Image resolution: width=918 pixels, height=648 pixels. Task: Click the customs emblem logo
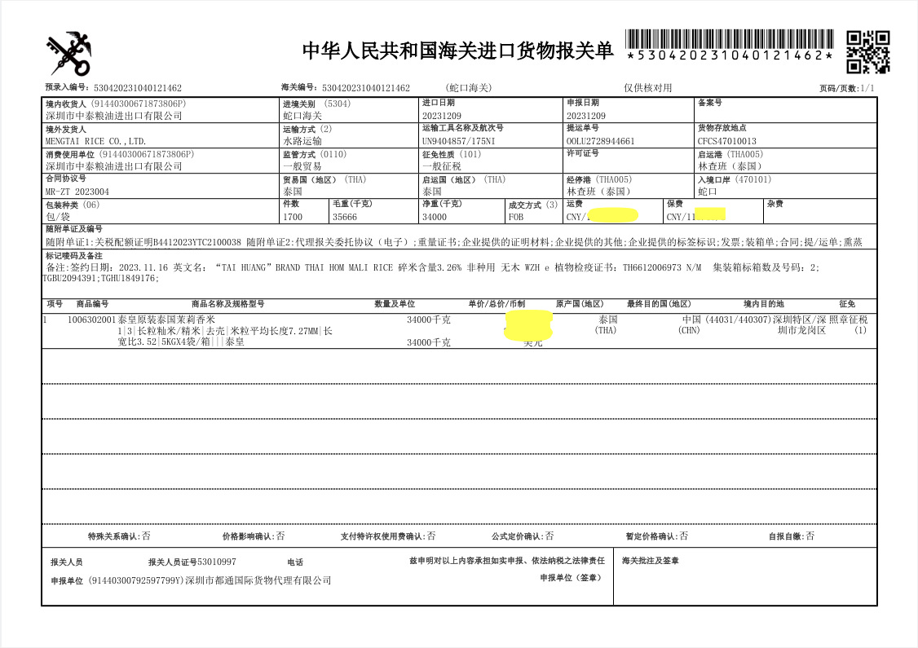click(68, 54)
